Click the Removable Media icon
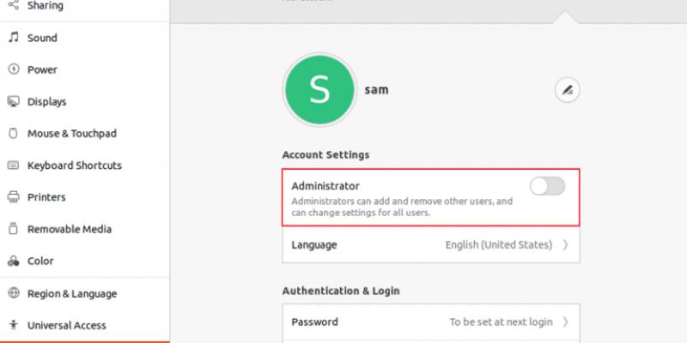 (x=13, y=229)
